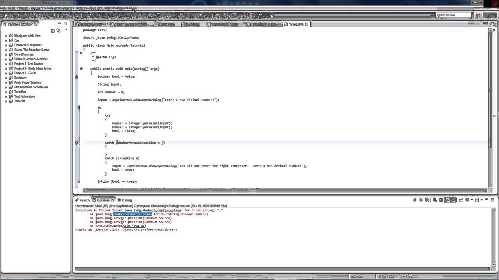Expand the Guess The Number Game project
The height and width of the screenshot is (280, 499).
[6, 50]
